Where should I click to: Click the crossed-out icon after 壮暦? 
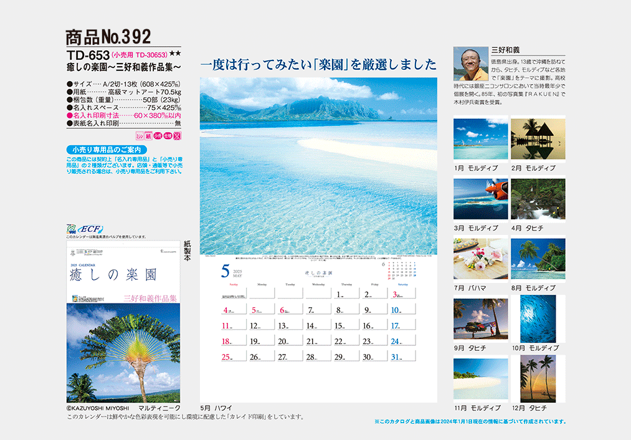pos(177,136)
